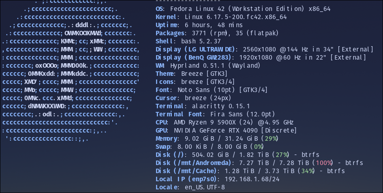Click the Font line Noto Sans (10pt)
The image size is (383, 193).
click(212, 90)
